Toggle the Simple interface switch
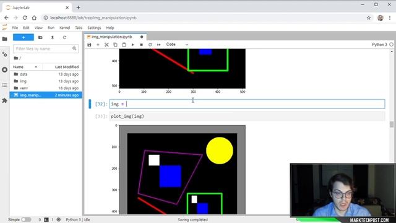 tap(26, 220)
